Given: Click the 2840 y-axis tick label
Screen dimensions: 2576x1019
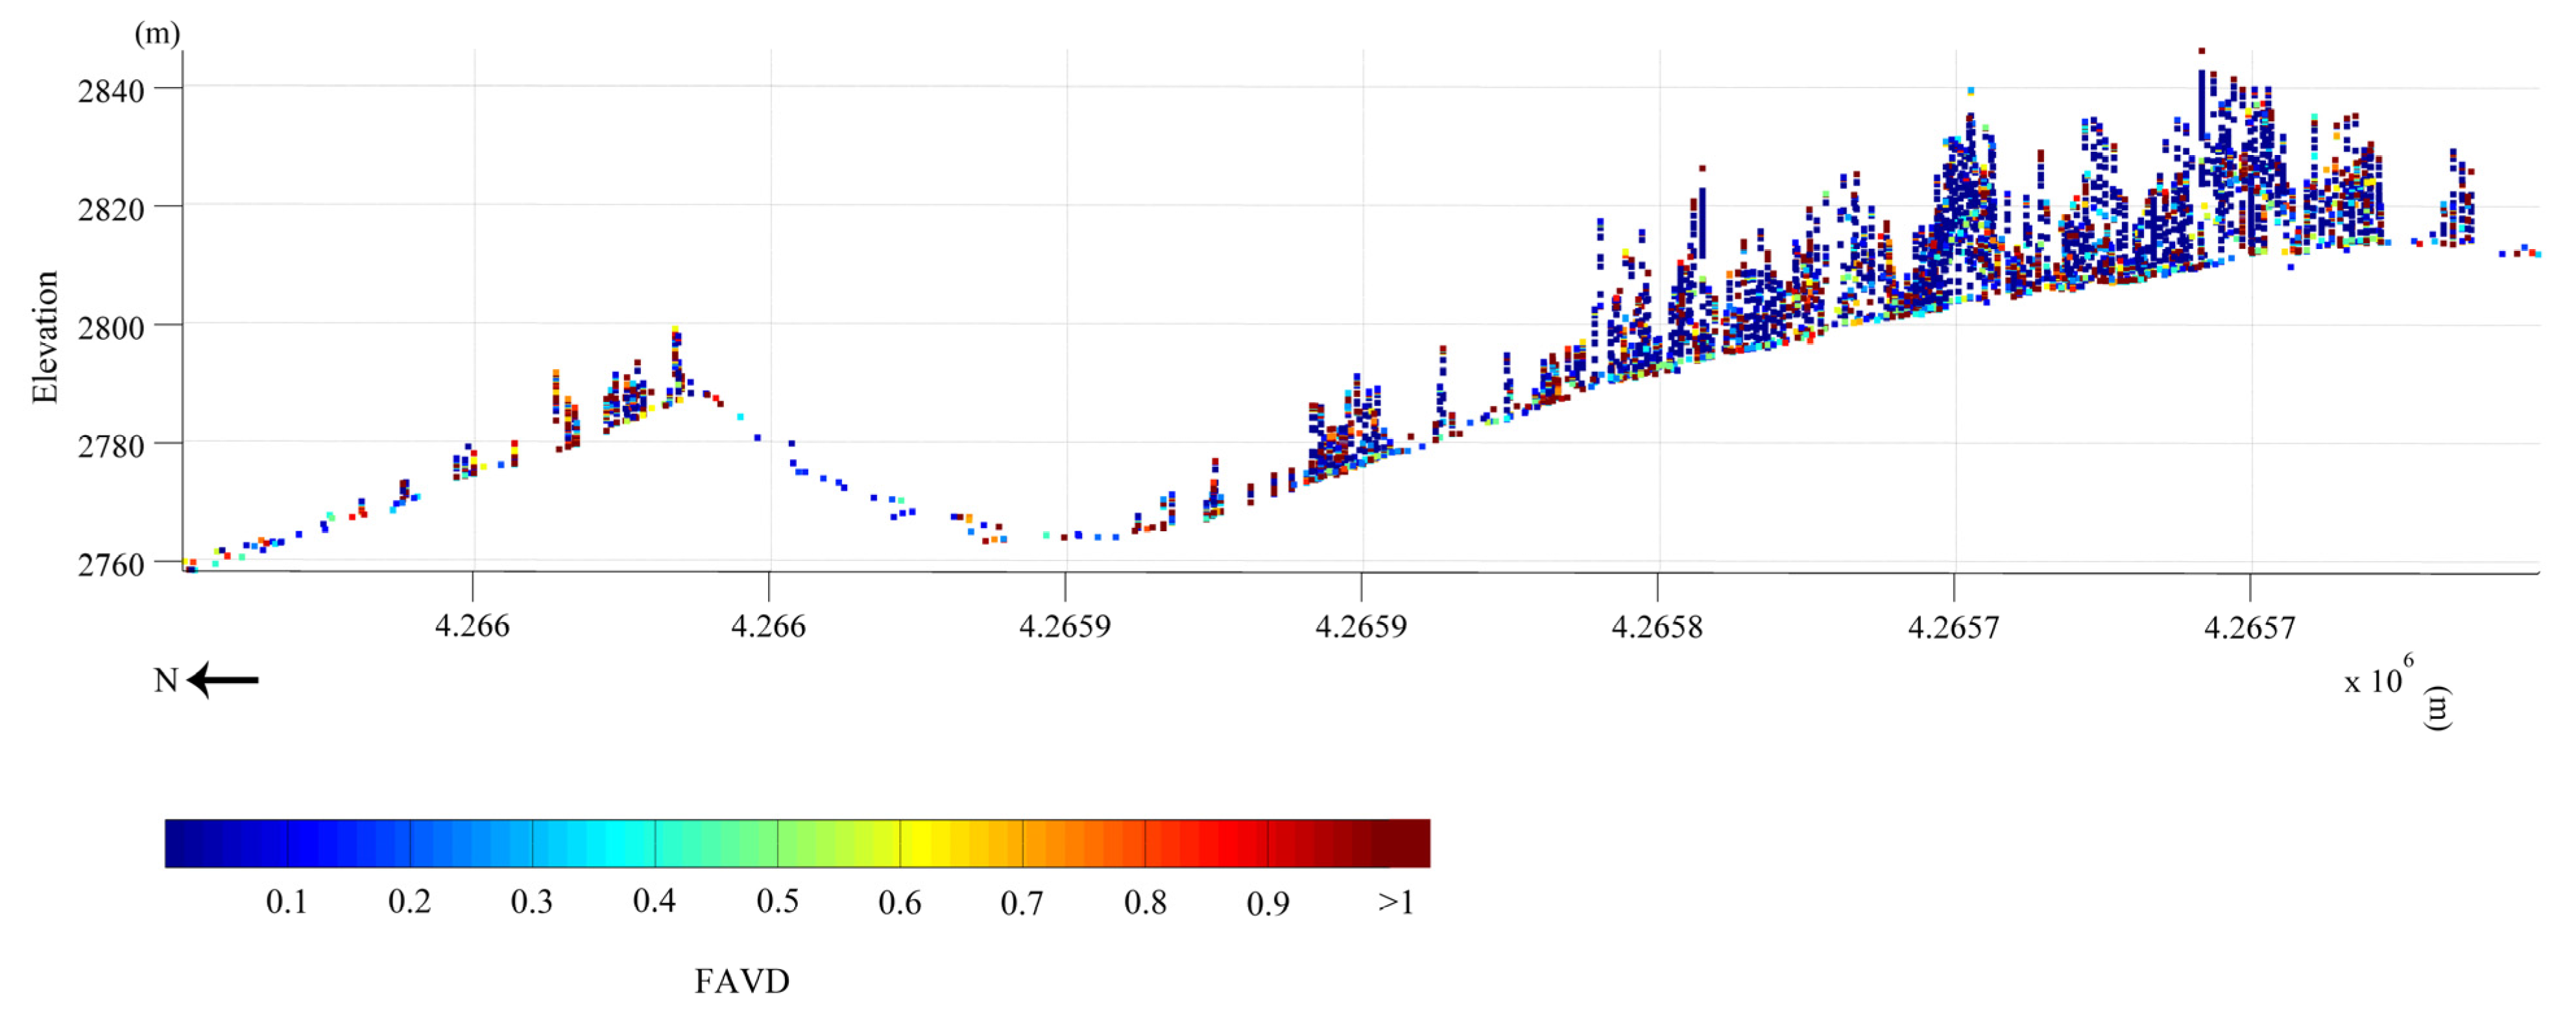Looking at the screenshot, I should tap(111, 91).
